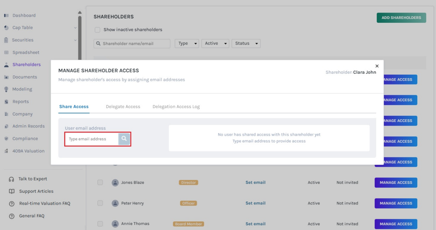
Task: Click the Compliance shield icon
Action: (x=7, y=138)
